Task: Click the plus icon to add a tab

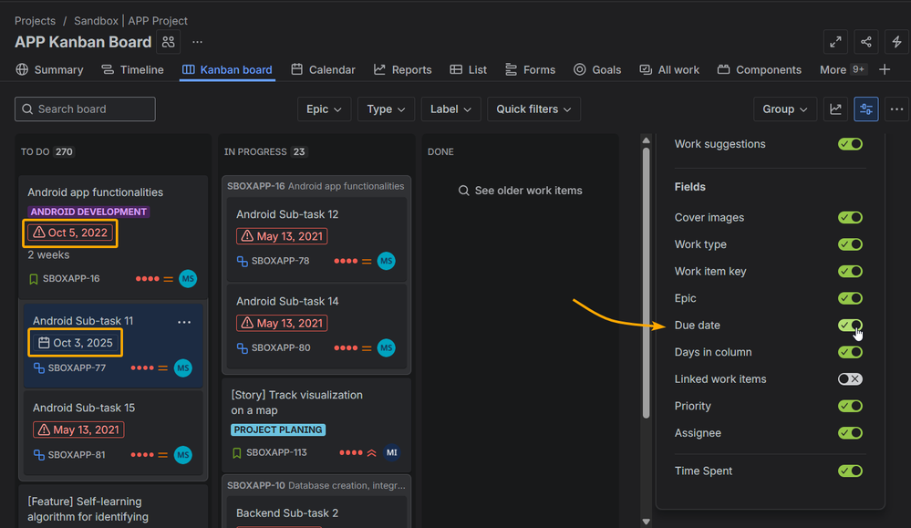Action: 885,69
